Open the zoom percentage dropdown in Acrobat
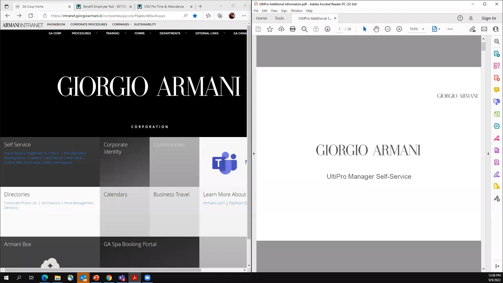Image resolution: width=503 pixels, height=283 pixels. (x=423, y=29)
